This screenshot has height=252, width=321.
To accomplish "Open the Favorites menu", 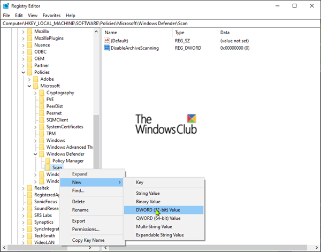I will tap(51, 16).
